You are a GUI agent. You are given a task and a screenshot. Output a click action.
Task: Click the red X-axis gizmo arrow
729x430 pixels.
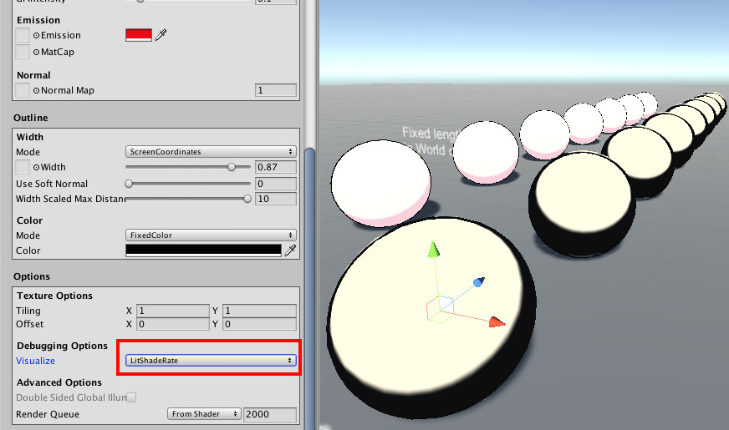coord(497,321)
